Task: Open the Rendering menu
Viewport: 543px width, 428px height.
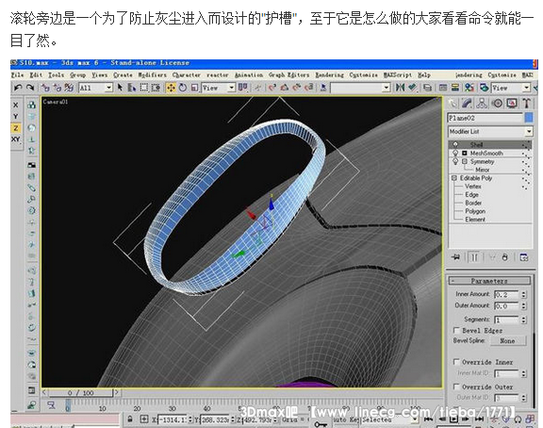Action: 329,74
